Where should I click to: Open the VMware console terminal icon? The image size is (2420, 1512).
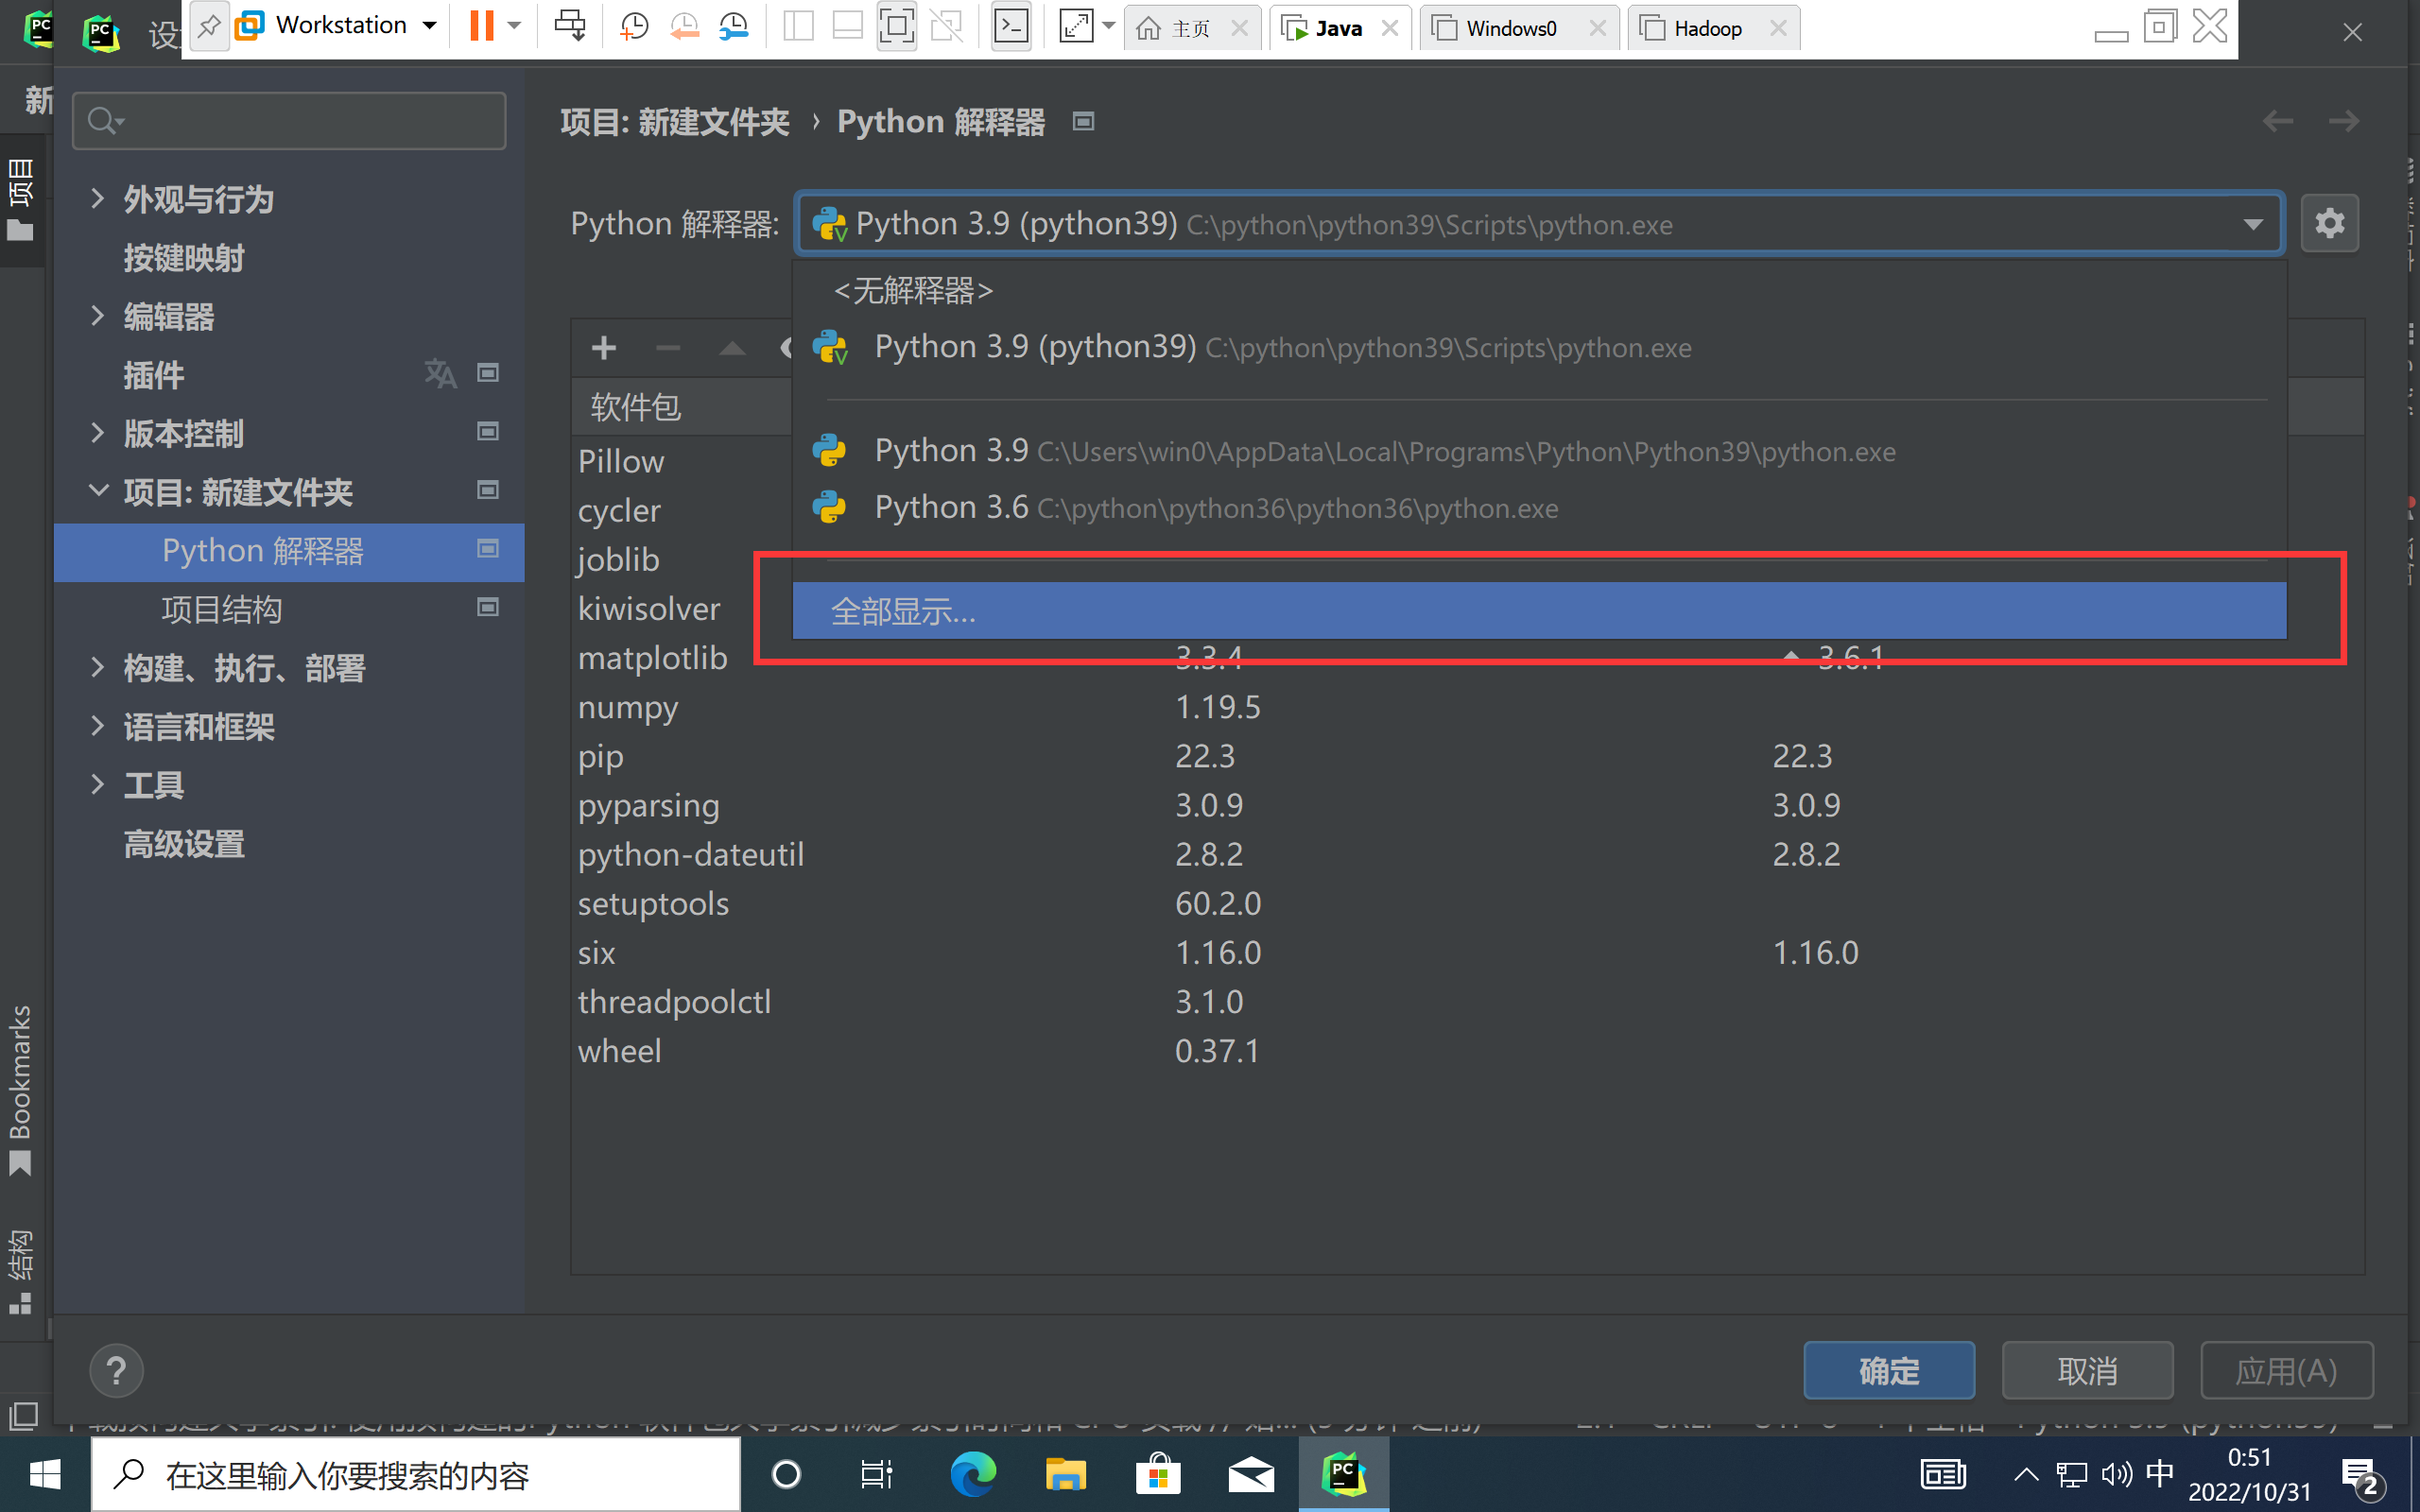(x=1011, y=26)
